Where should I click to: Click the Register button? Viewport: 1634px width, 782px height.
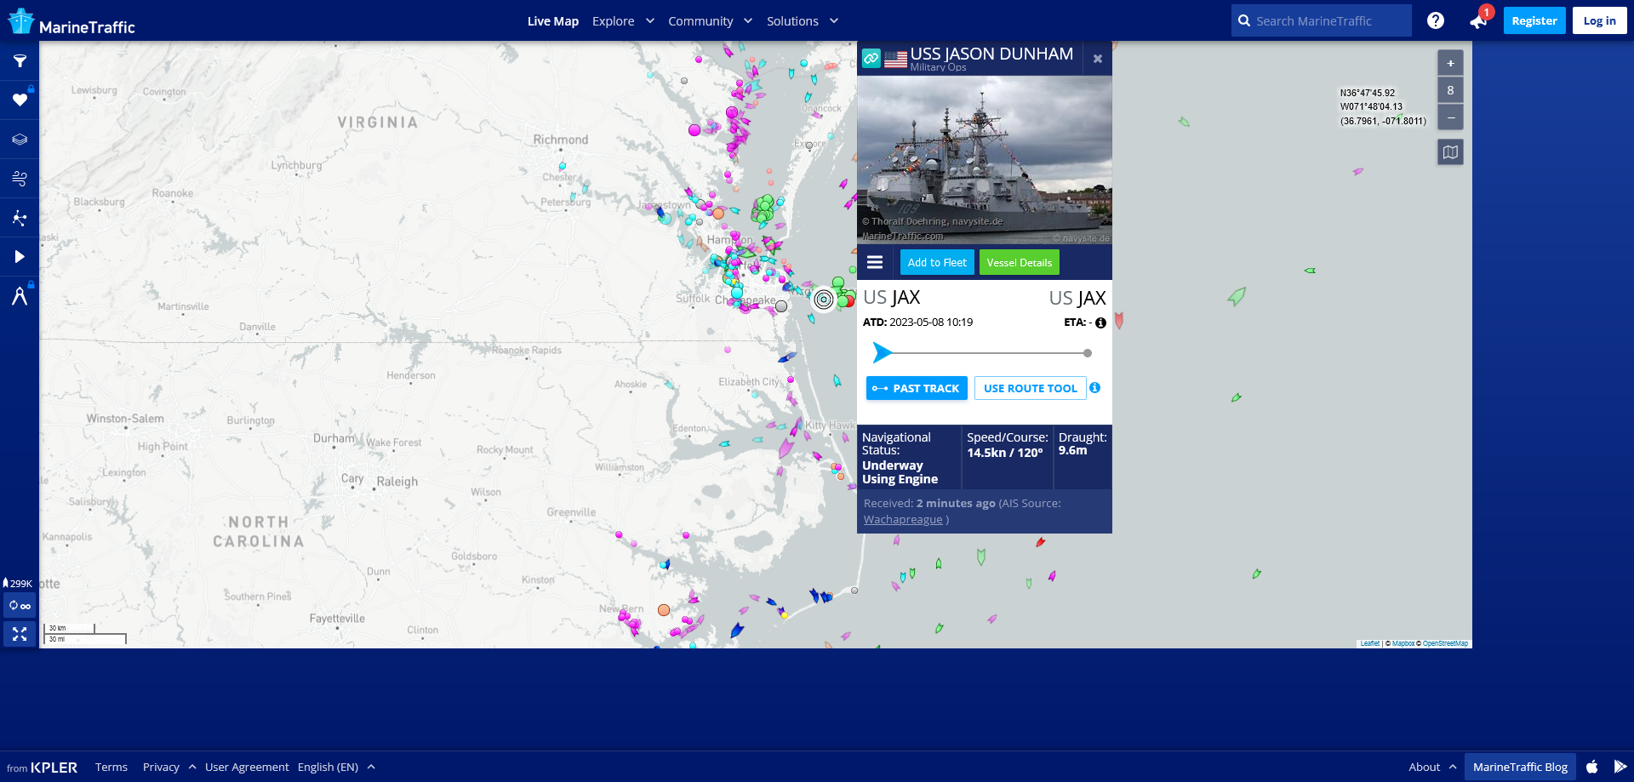click(1534, 20)
